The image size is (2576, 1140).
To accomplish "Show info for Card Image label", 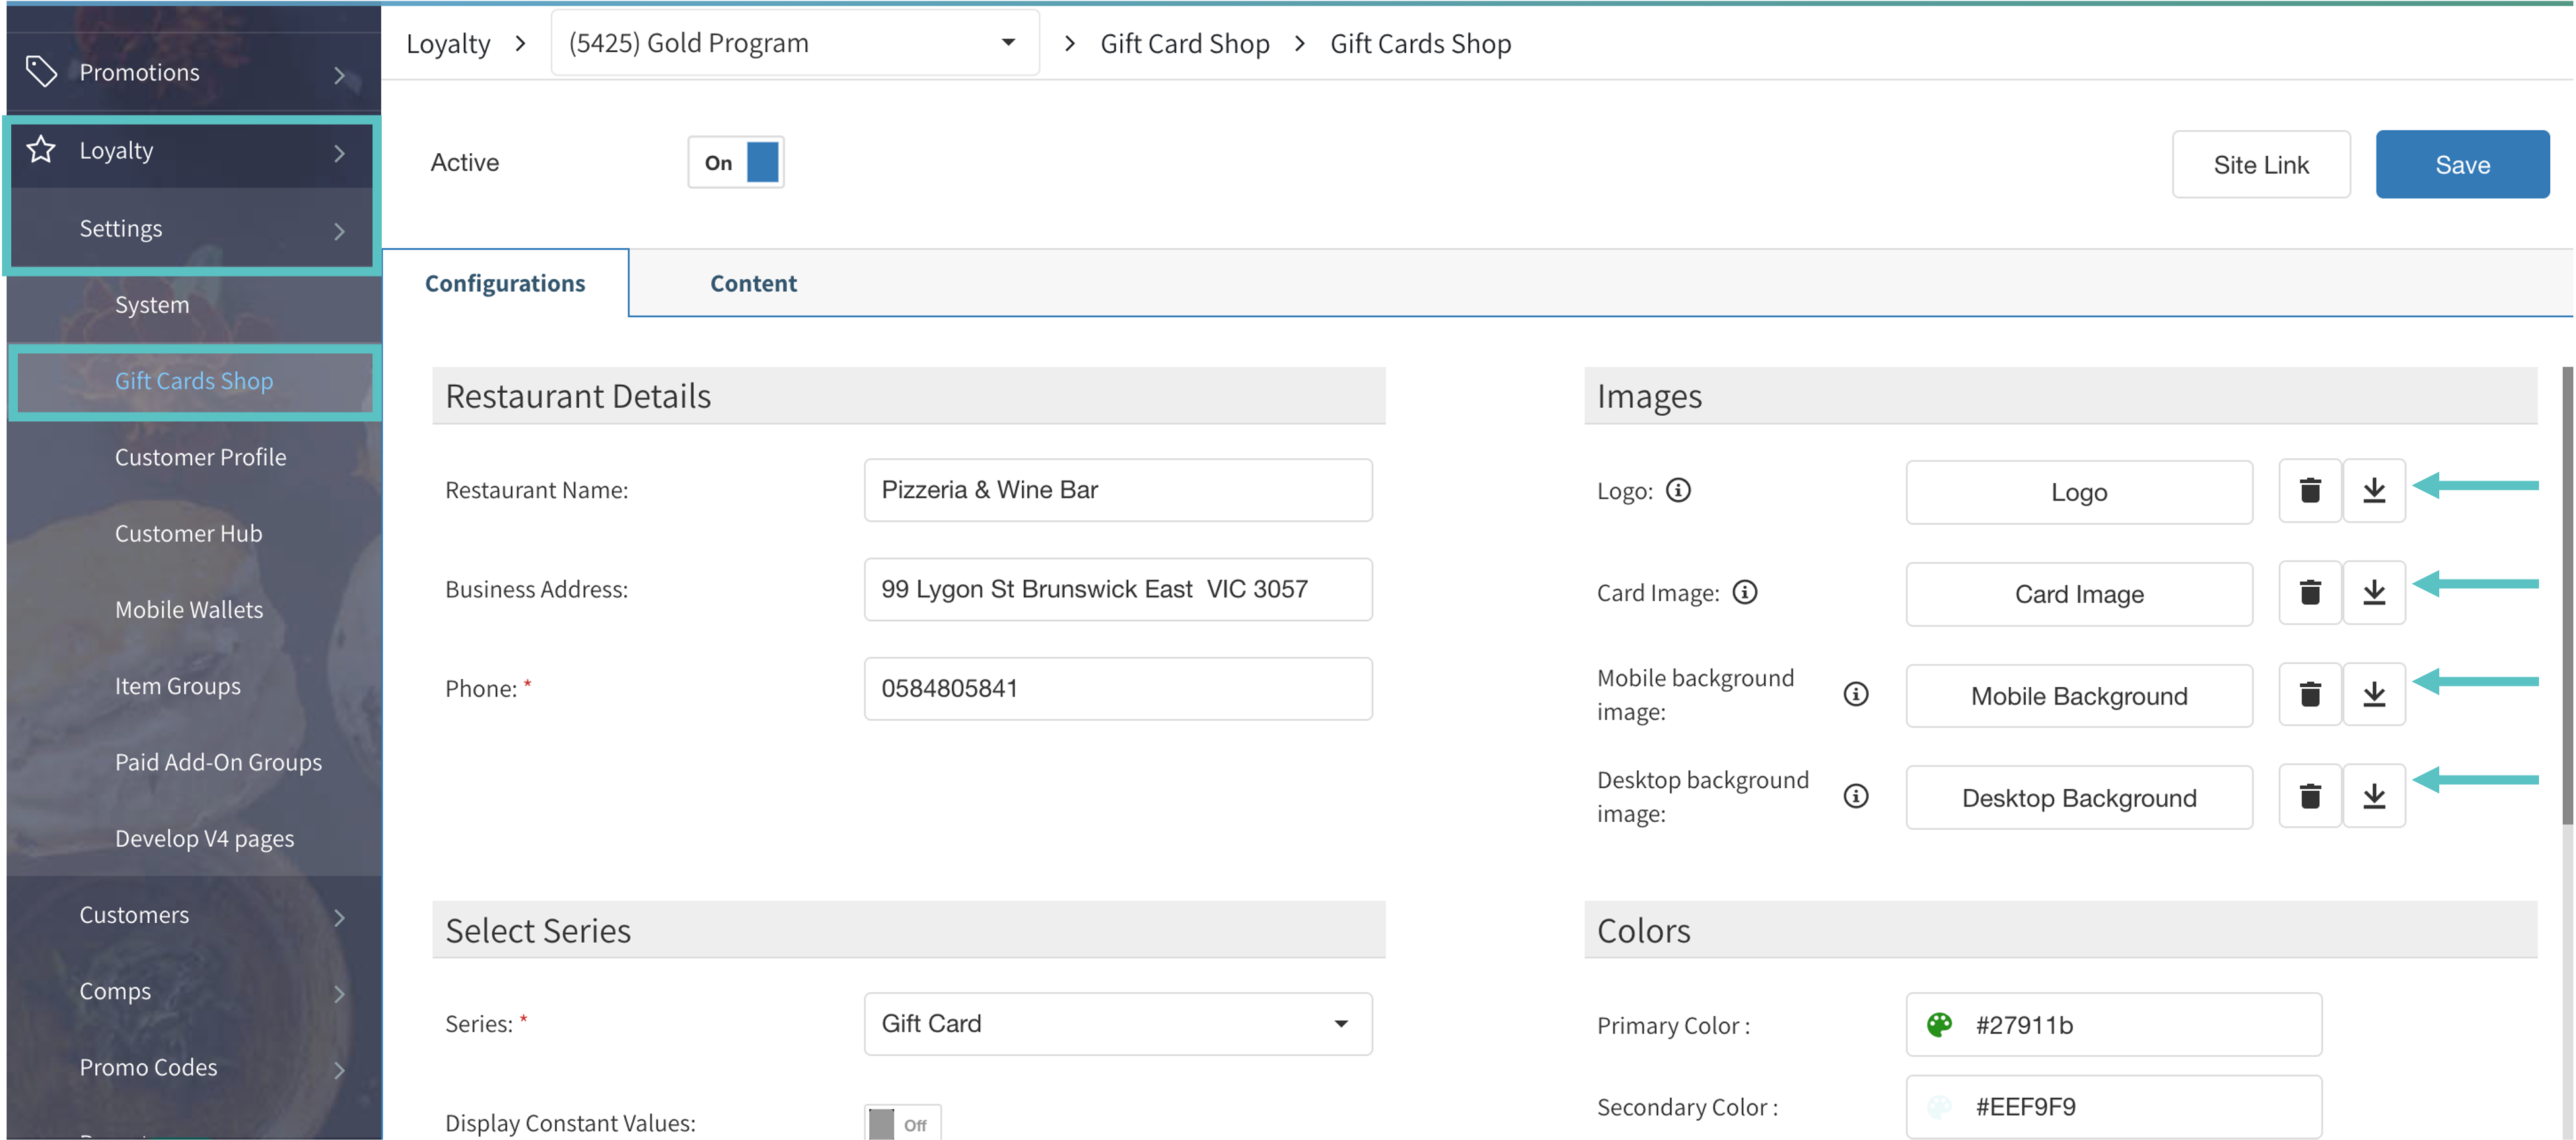I will (x=1744, y=593).
